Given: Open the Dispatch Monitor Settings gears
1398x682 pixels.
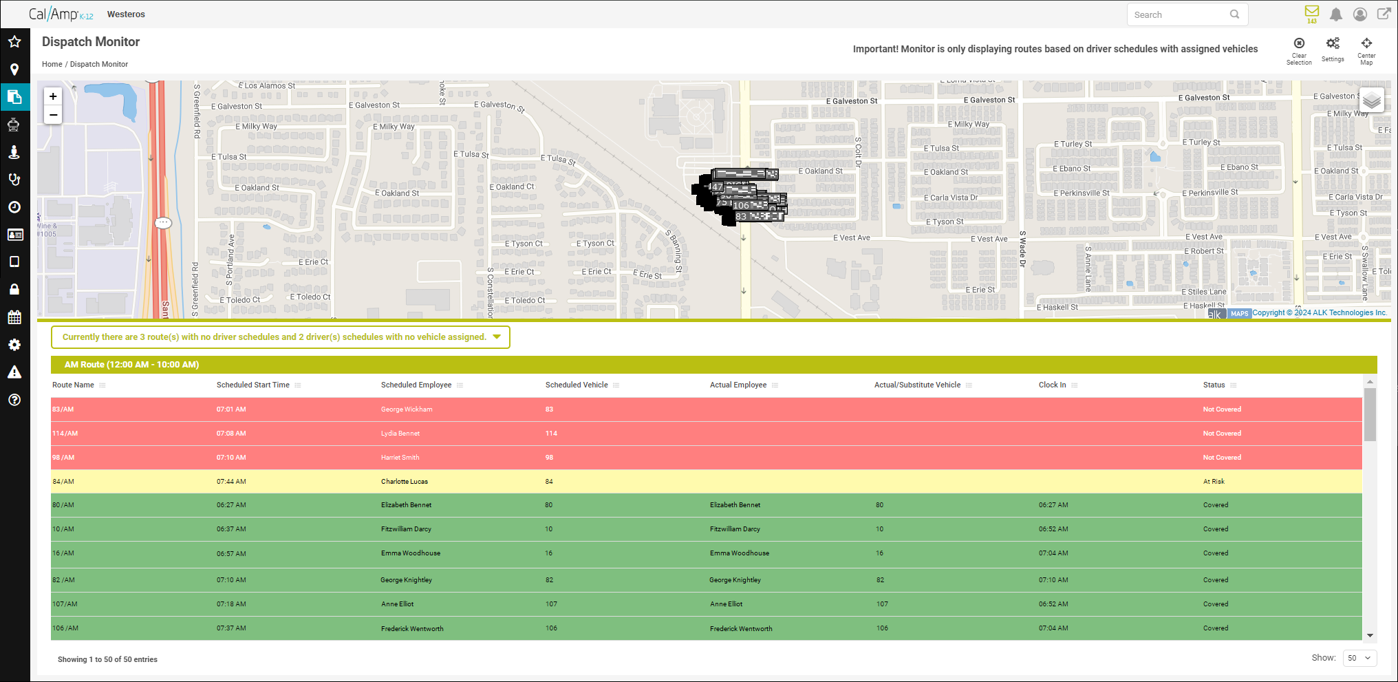Looking at the screenshot, I should (x=1333, y=43).
